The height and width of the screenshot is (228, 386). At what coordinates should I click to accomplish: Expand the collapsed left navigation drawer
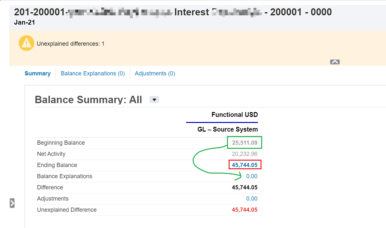12,202
